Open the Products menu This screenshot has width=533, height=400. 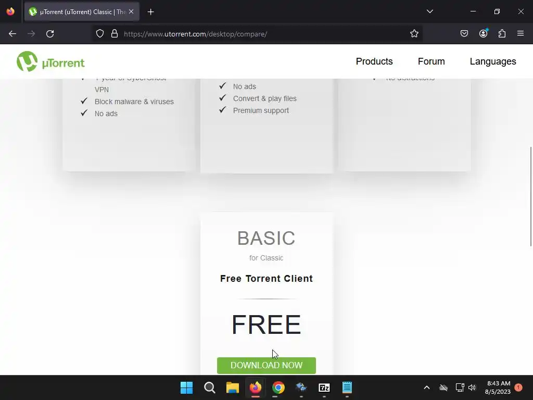click(x=374, y=61)
